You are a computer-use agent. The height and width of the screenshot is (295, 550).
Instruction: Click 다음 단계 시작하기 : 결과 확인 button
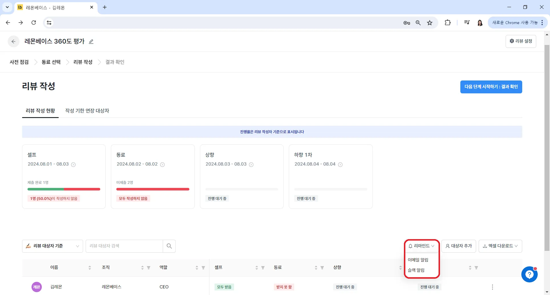491,87
